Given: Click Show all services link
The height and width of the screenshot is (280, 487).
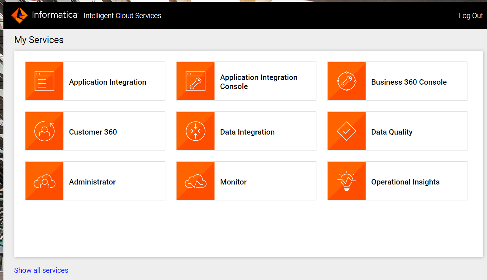Looking at the screenshot, I should [41, 270].
